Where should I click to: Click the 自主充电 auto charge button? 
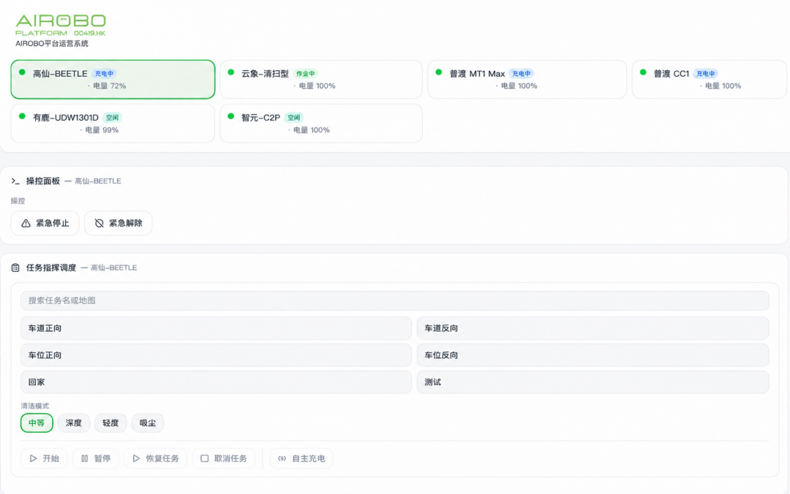point(302,458)
